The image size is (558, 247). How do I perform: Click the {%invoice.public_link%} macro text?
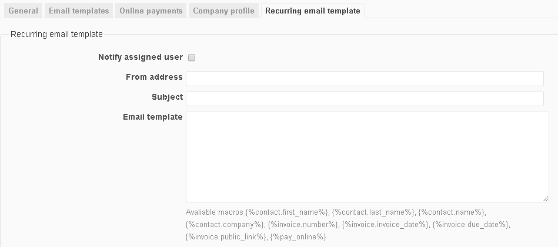[x=225, y=236]
